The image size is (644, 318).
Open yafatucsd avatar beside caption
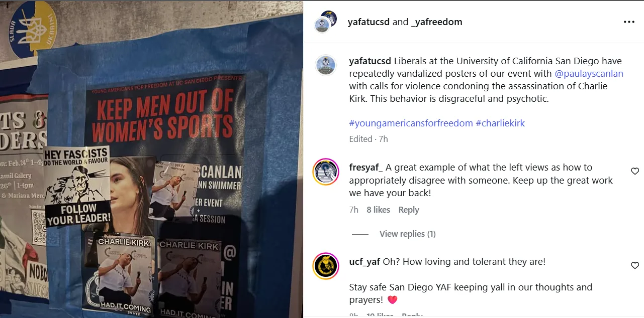[326, 66]
